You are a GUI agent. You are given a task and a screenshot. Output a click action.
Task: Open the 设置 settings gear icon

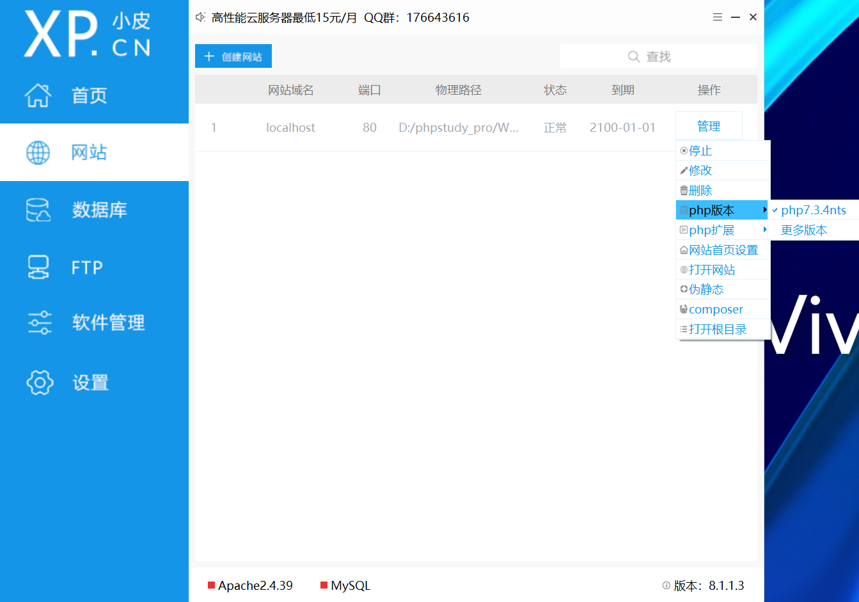[x=38, y=382]
